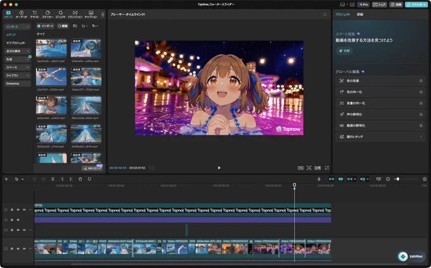
Task: Click the monitor icon in title bar
Action: coord(352,4)
